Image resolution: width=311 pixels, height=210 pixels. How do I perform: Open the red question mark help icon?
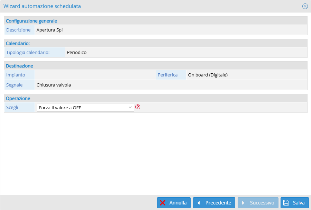pyautogui.click(x=138, y=107)
